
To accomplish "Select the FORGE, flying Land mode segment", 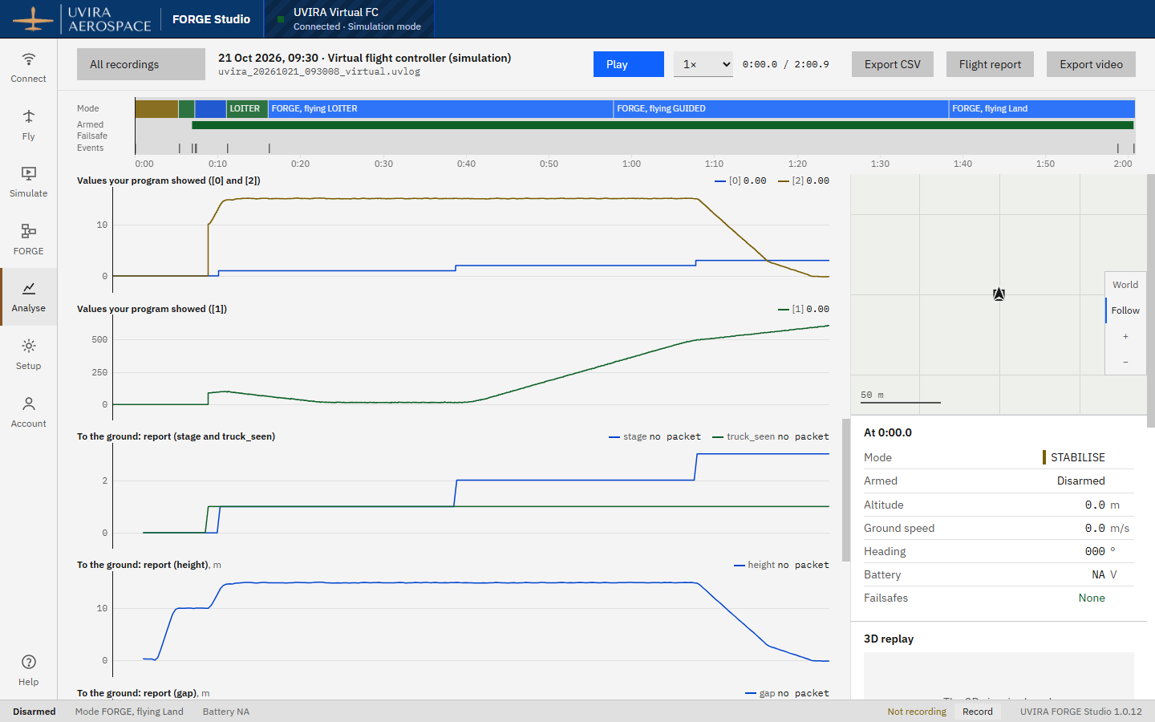I will tap(1042, 108).
